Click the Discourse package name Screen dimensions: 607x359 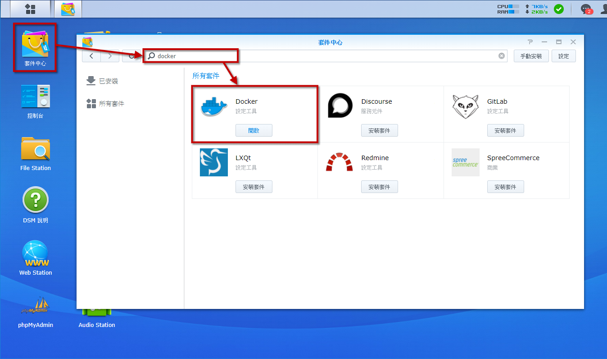coord(376,101)
